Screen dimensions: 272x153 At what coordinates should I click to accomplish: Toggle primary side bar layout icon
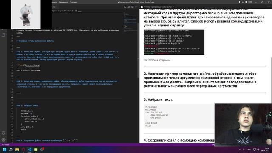pos(240,2)
